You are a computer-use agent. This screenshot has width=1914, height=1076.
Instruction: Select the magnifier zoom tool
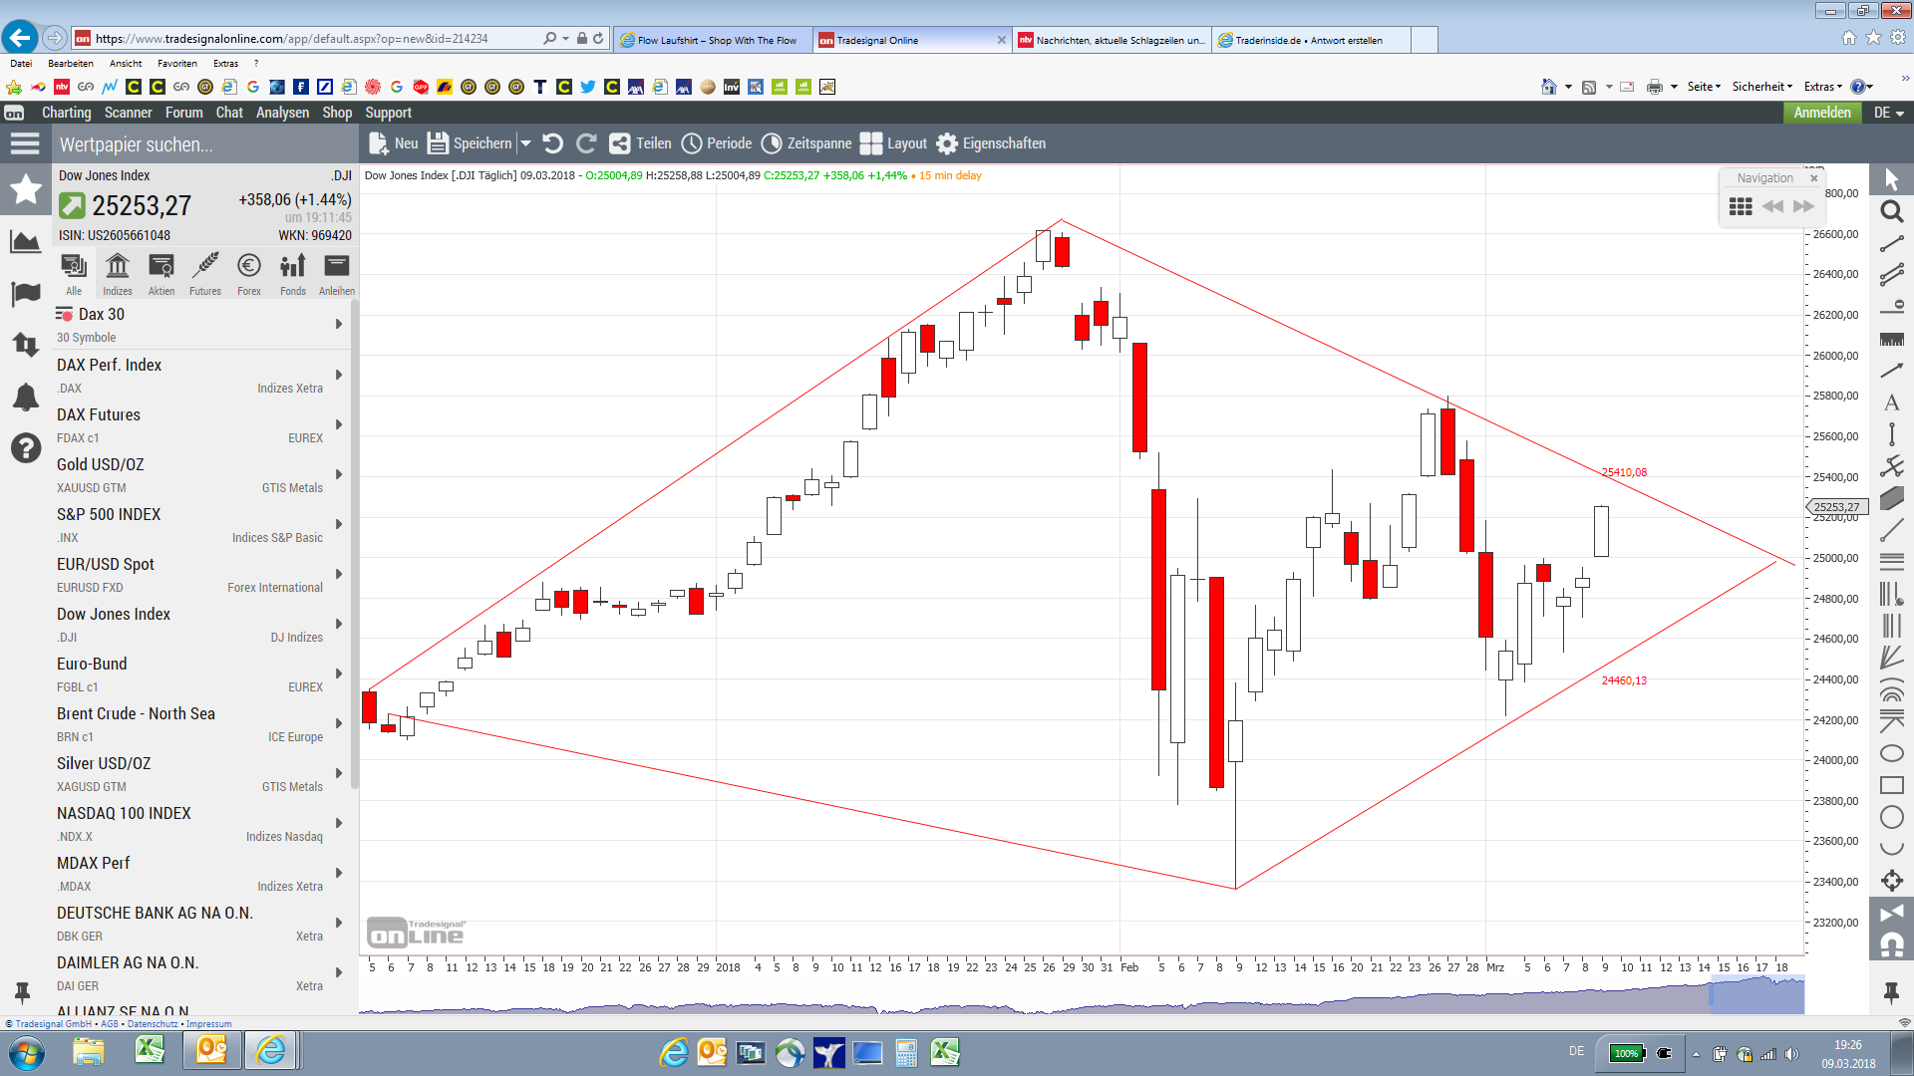[x=1891, y=211]
